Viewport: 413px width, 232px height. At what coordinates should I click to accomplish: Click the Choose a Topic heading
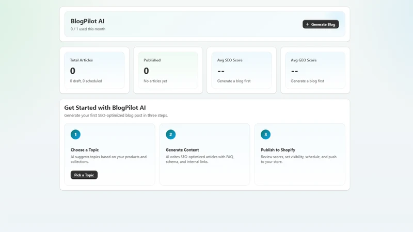click(85, 150)
